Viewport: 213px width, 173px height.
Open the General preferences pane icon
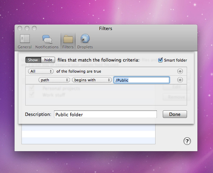(x=25, y=39)
